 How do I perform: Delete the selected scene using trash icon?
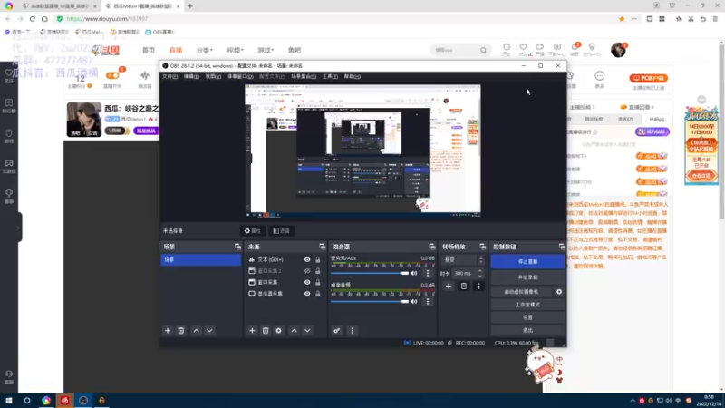point(181,331)
